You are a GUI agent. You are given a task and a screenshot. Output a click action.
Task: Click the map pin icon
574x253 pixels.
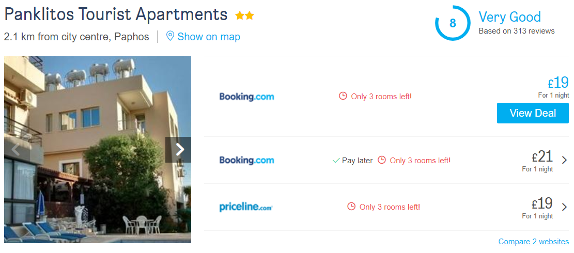click(x=169, y=36)
